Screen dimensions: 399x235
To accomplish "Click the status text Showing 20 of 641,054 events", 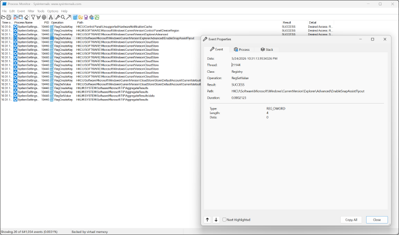I will [x=29, y=232].
